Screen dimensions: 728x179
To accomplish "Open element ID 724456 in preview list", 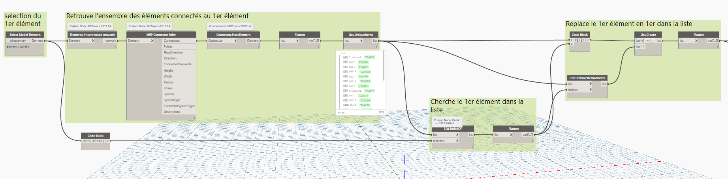I will 369,57.
